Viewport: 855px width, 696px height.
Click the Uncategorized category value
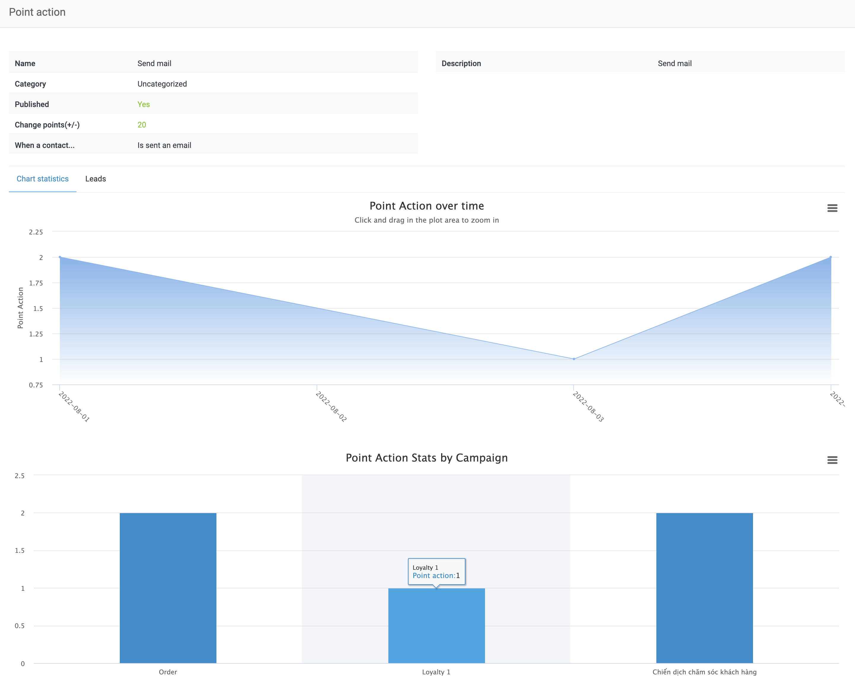[x=162, y=84]
